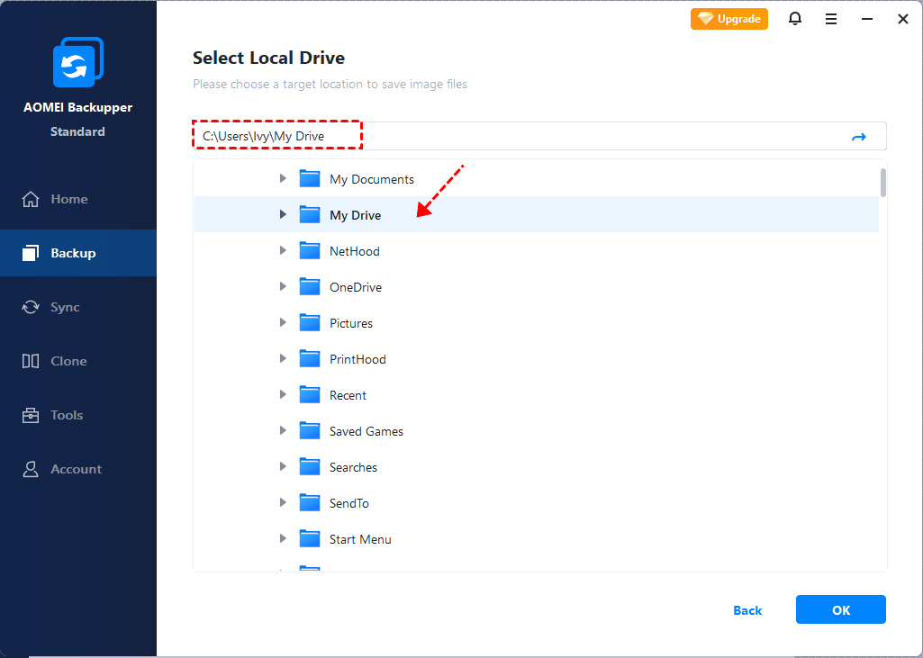The image size is (923, 658).
Task: Select the Start Menu folder label
Action: pos(360,539)
